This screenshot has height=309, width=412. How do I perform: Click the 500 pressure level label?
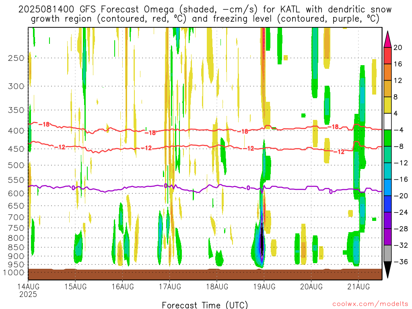[16, 165]
